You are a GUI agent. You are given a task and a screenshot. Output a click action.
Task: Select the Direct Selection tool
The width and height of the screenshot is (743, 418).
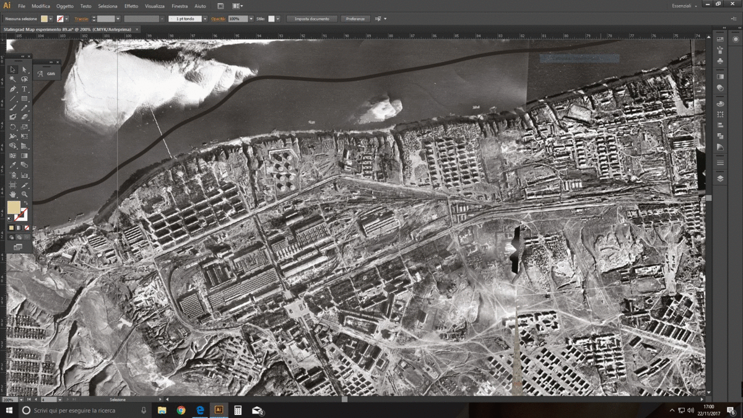pyautogui.click(x=25, y=69)
